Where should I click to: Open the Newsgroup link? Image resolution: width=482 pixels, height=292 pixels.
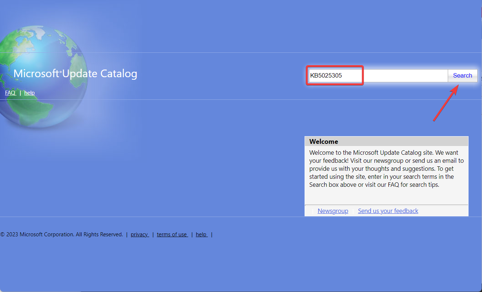333,211
